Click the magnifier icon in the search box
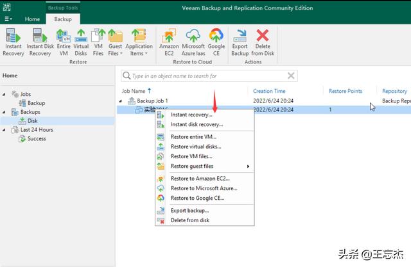411x267 pixels. click(127, 76)
